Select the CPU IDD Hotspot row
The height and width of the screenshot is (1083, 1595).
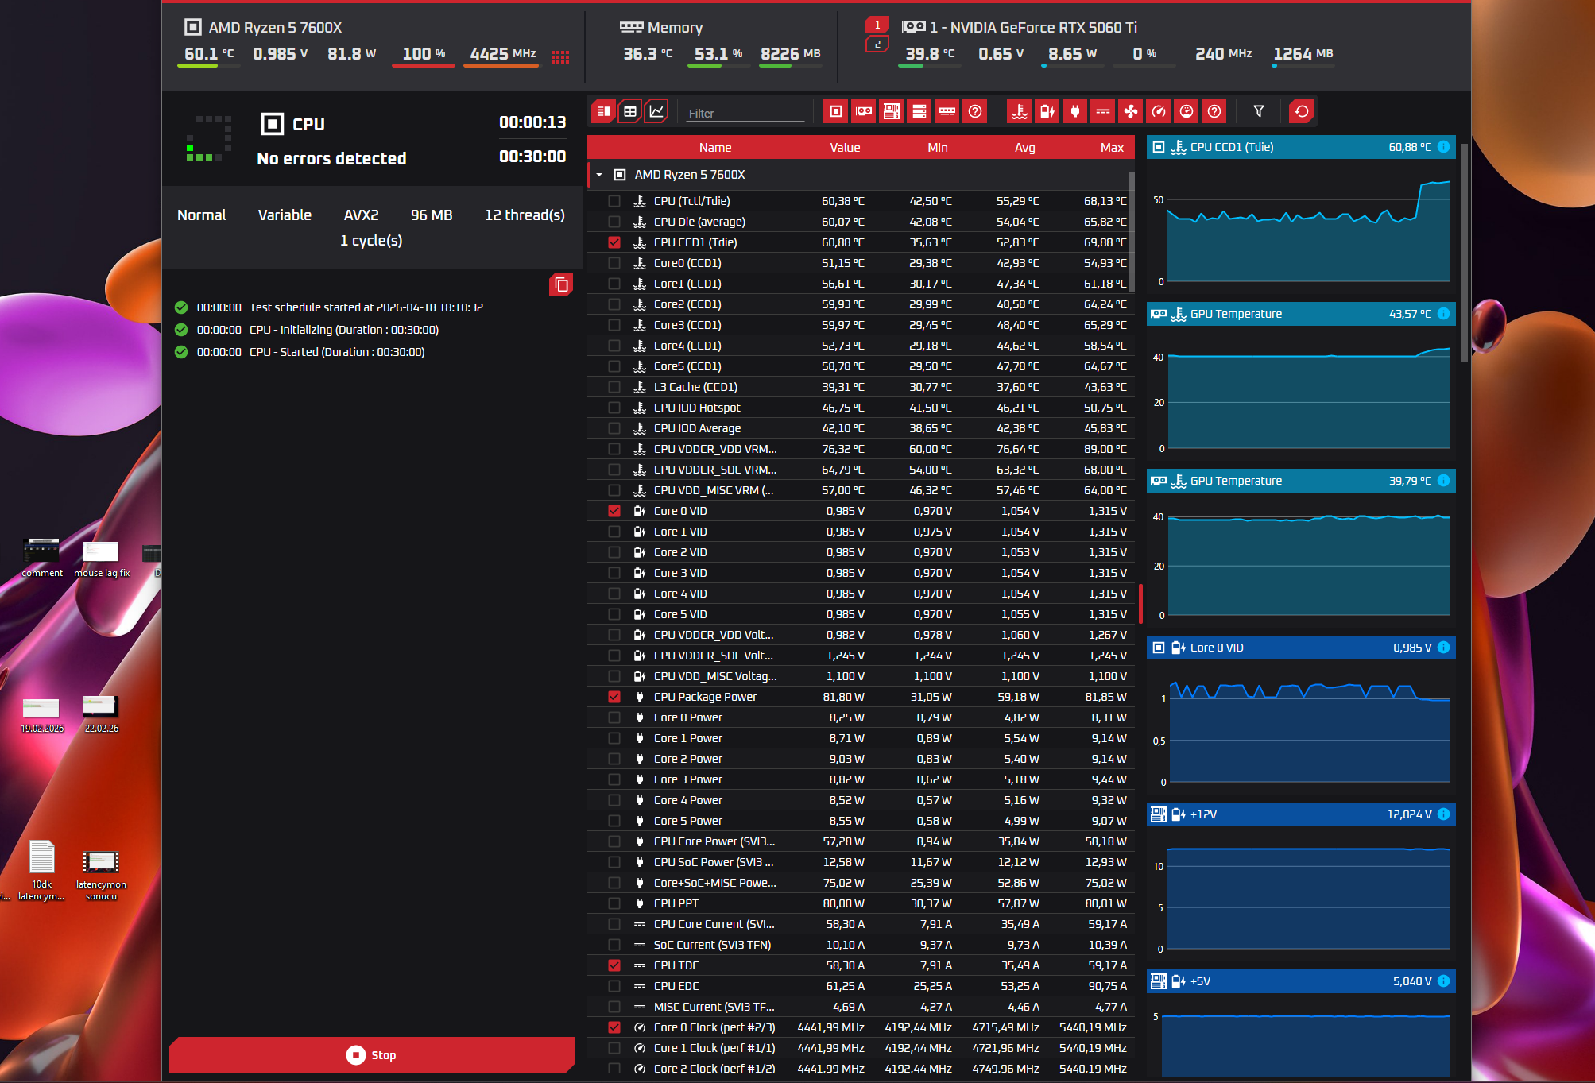tap(860, 408)
